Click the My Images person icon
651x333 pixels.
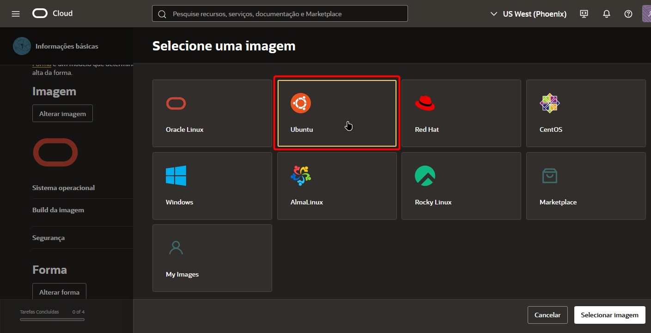point(176,248)
